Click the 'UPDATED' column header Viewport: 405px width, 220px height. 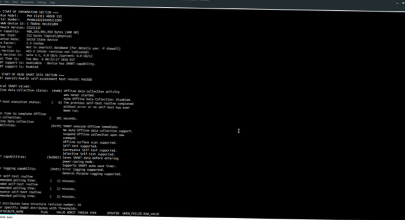pos(113,213)
